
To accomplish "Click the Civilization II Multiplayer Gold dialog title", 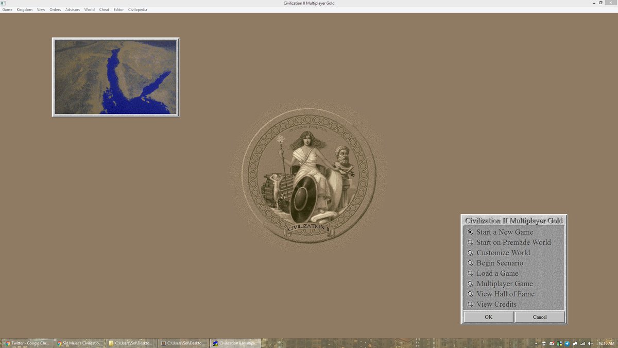I will [514, 221].
